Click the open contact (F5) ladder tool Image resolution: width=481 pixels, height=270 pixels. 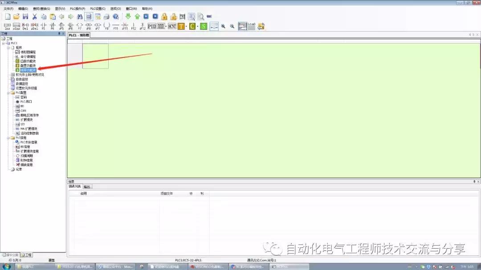click(43, 25)
